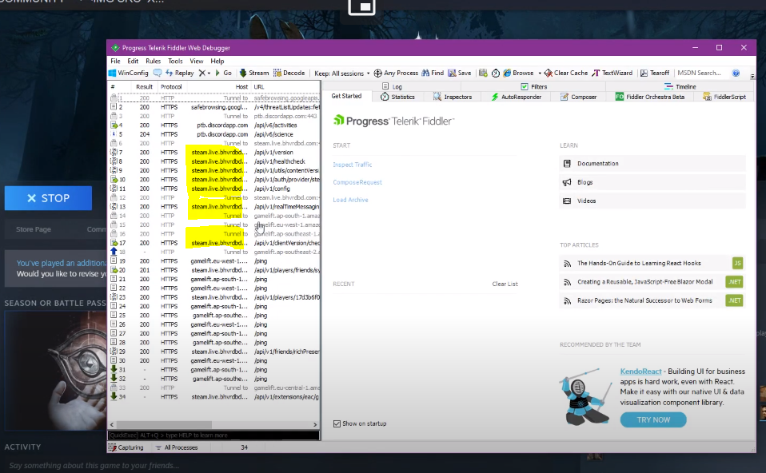Switch to the AutoResponder tab
The height and width of the screenshot is (473, 766).
(517, 97)
